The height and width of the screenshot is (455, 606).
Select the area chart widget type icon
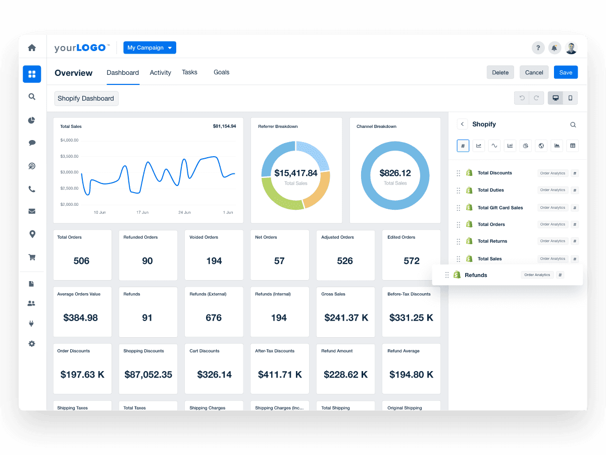click(557, 146)
